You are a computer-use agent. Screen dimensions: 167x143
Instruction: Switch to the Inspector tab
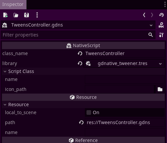click(x=13, y=5)
